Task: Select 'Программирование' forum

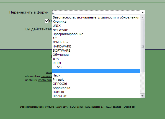Action: [96, 34]
